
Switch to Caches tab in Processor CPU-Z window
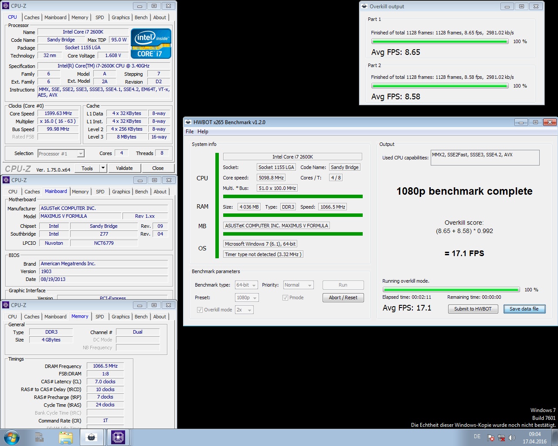(x=32, y=17)
